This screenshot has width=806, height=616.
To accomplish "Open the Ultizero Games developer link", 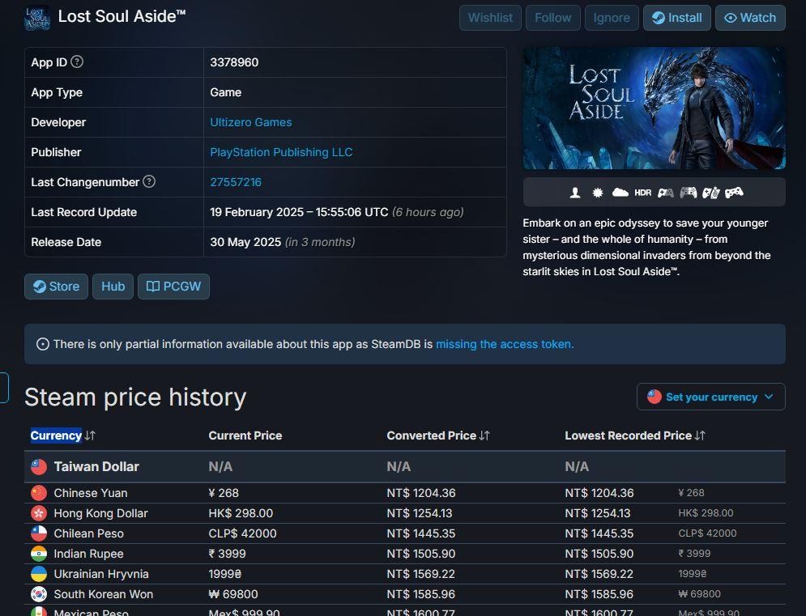I will pos(251,122).
